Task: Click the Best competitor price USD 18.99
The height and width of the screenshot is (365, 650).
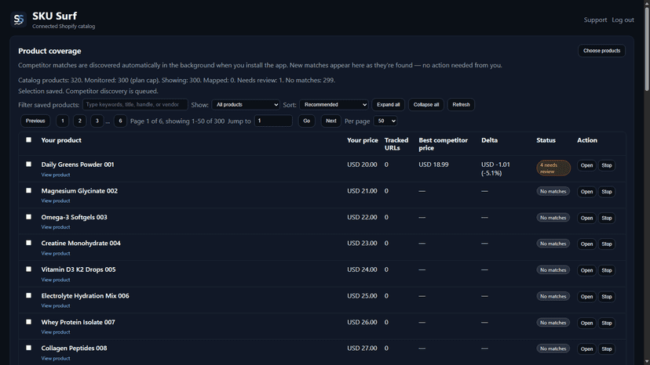Action: pos(433,164)
